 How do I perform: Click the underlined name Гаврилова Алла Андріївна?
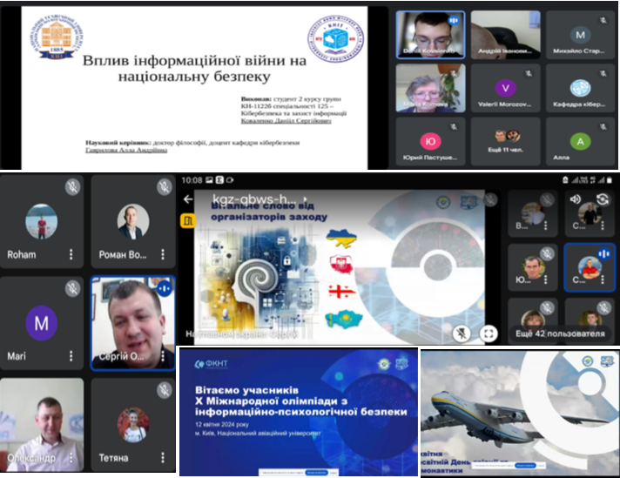pyautogui.click(x=127, y=151)
